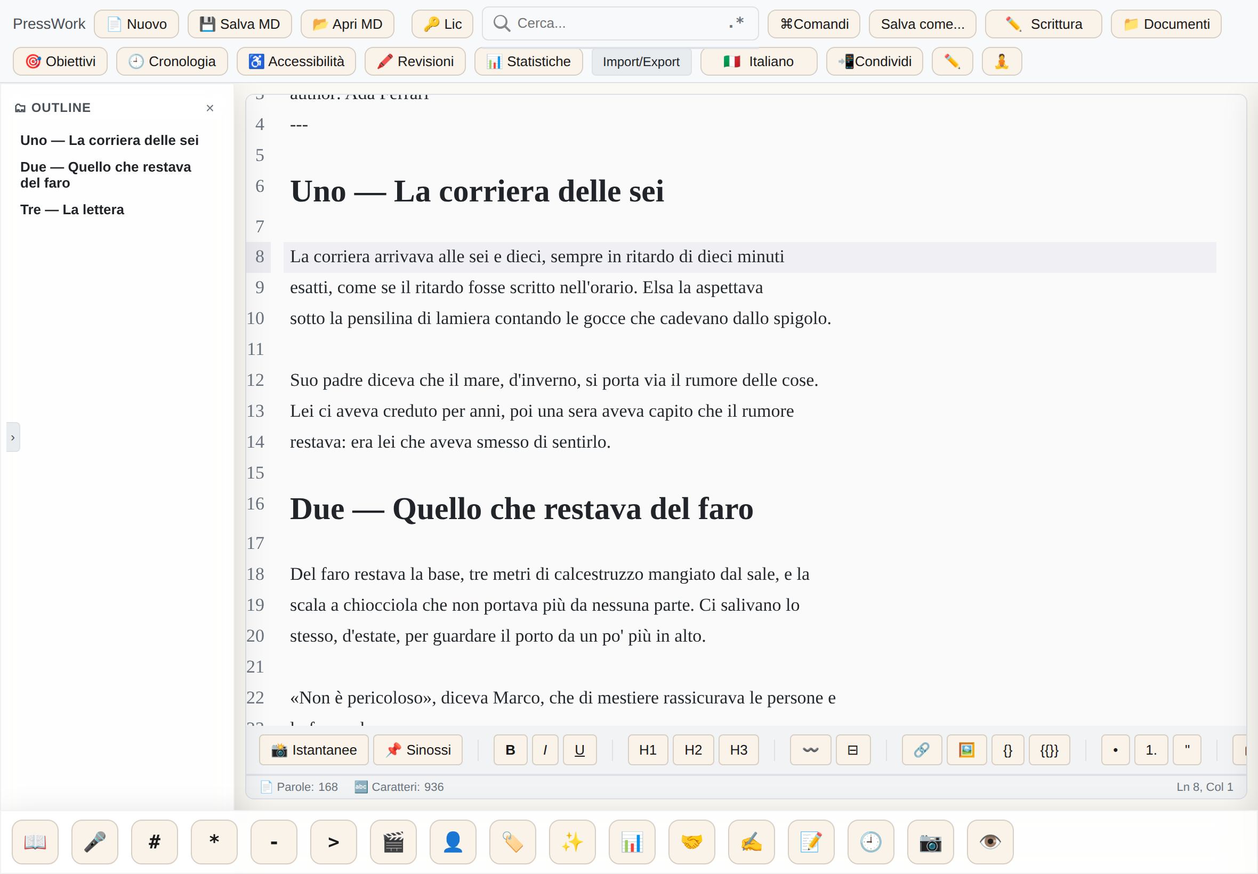Image resolution: width=1258 pixels, height=874 pixels.
Task: Click the asterisk emphasis button
Action: click(214, 841)
